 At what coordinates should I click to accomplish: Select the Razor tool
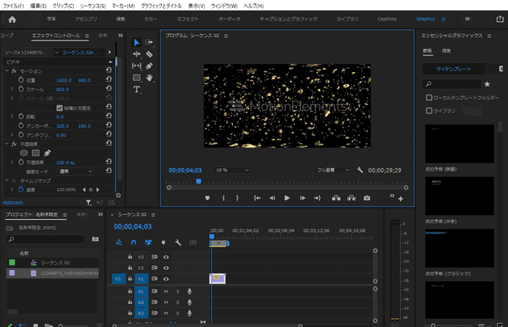click(x=149, y=54)
